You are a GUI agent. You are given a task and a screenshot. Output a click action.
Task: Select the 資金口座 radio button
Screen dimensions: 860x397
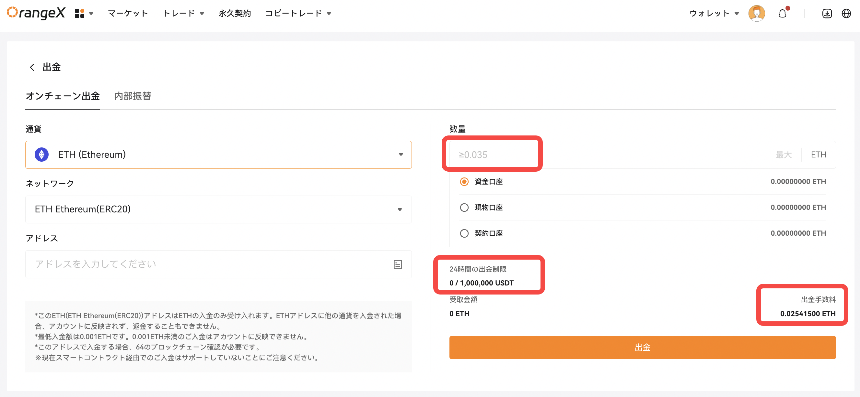click(464, 181)
